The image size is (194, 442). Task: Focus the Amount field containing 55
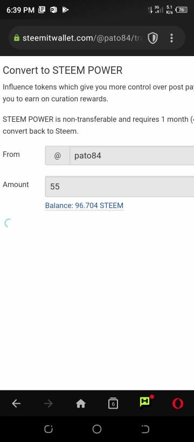[x=120, y=187]
